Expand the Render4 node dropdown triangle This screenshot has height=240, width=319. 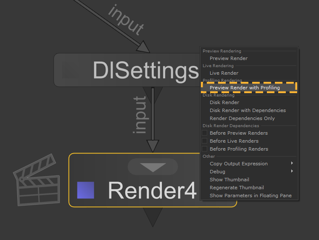153,167
